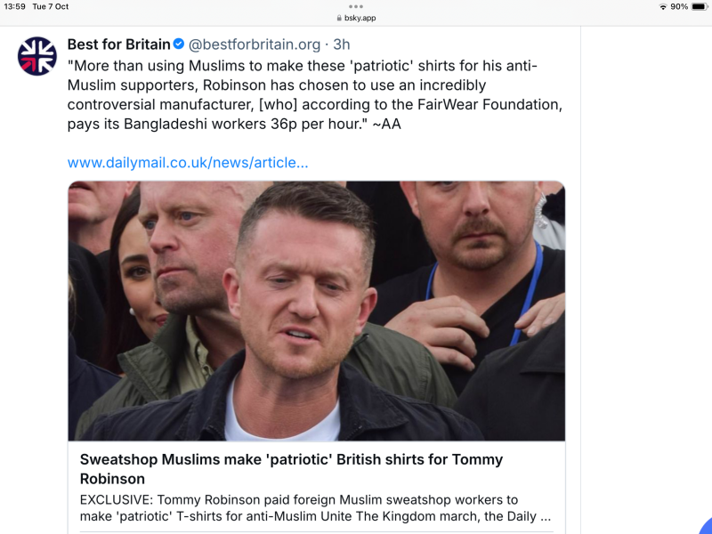Click the Wi-Fi icon in the status bar
712x534 pixels.
click(x=663, y=6)
